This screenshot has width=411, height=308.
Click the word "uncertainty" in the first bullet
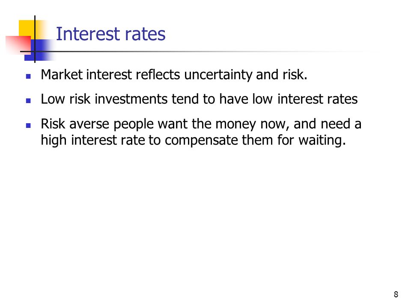(x=218, y=75)
